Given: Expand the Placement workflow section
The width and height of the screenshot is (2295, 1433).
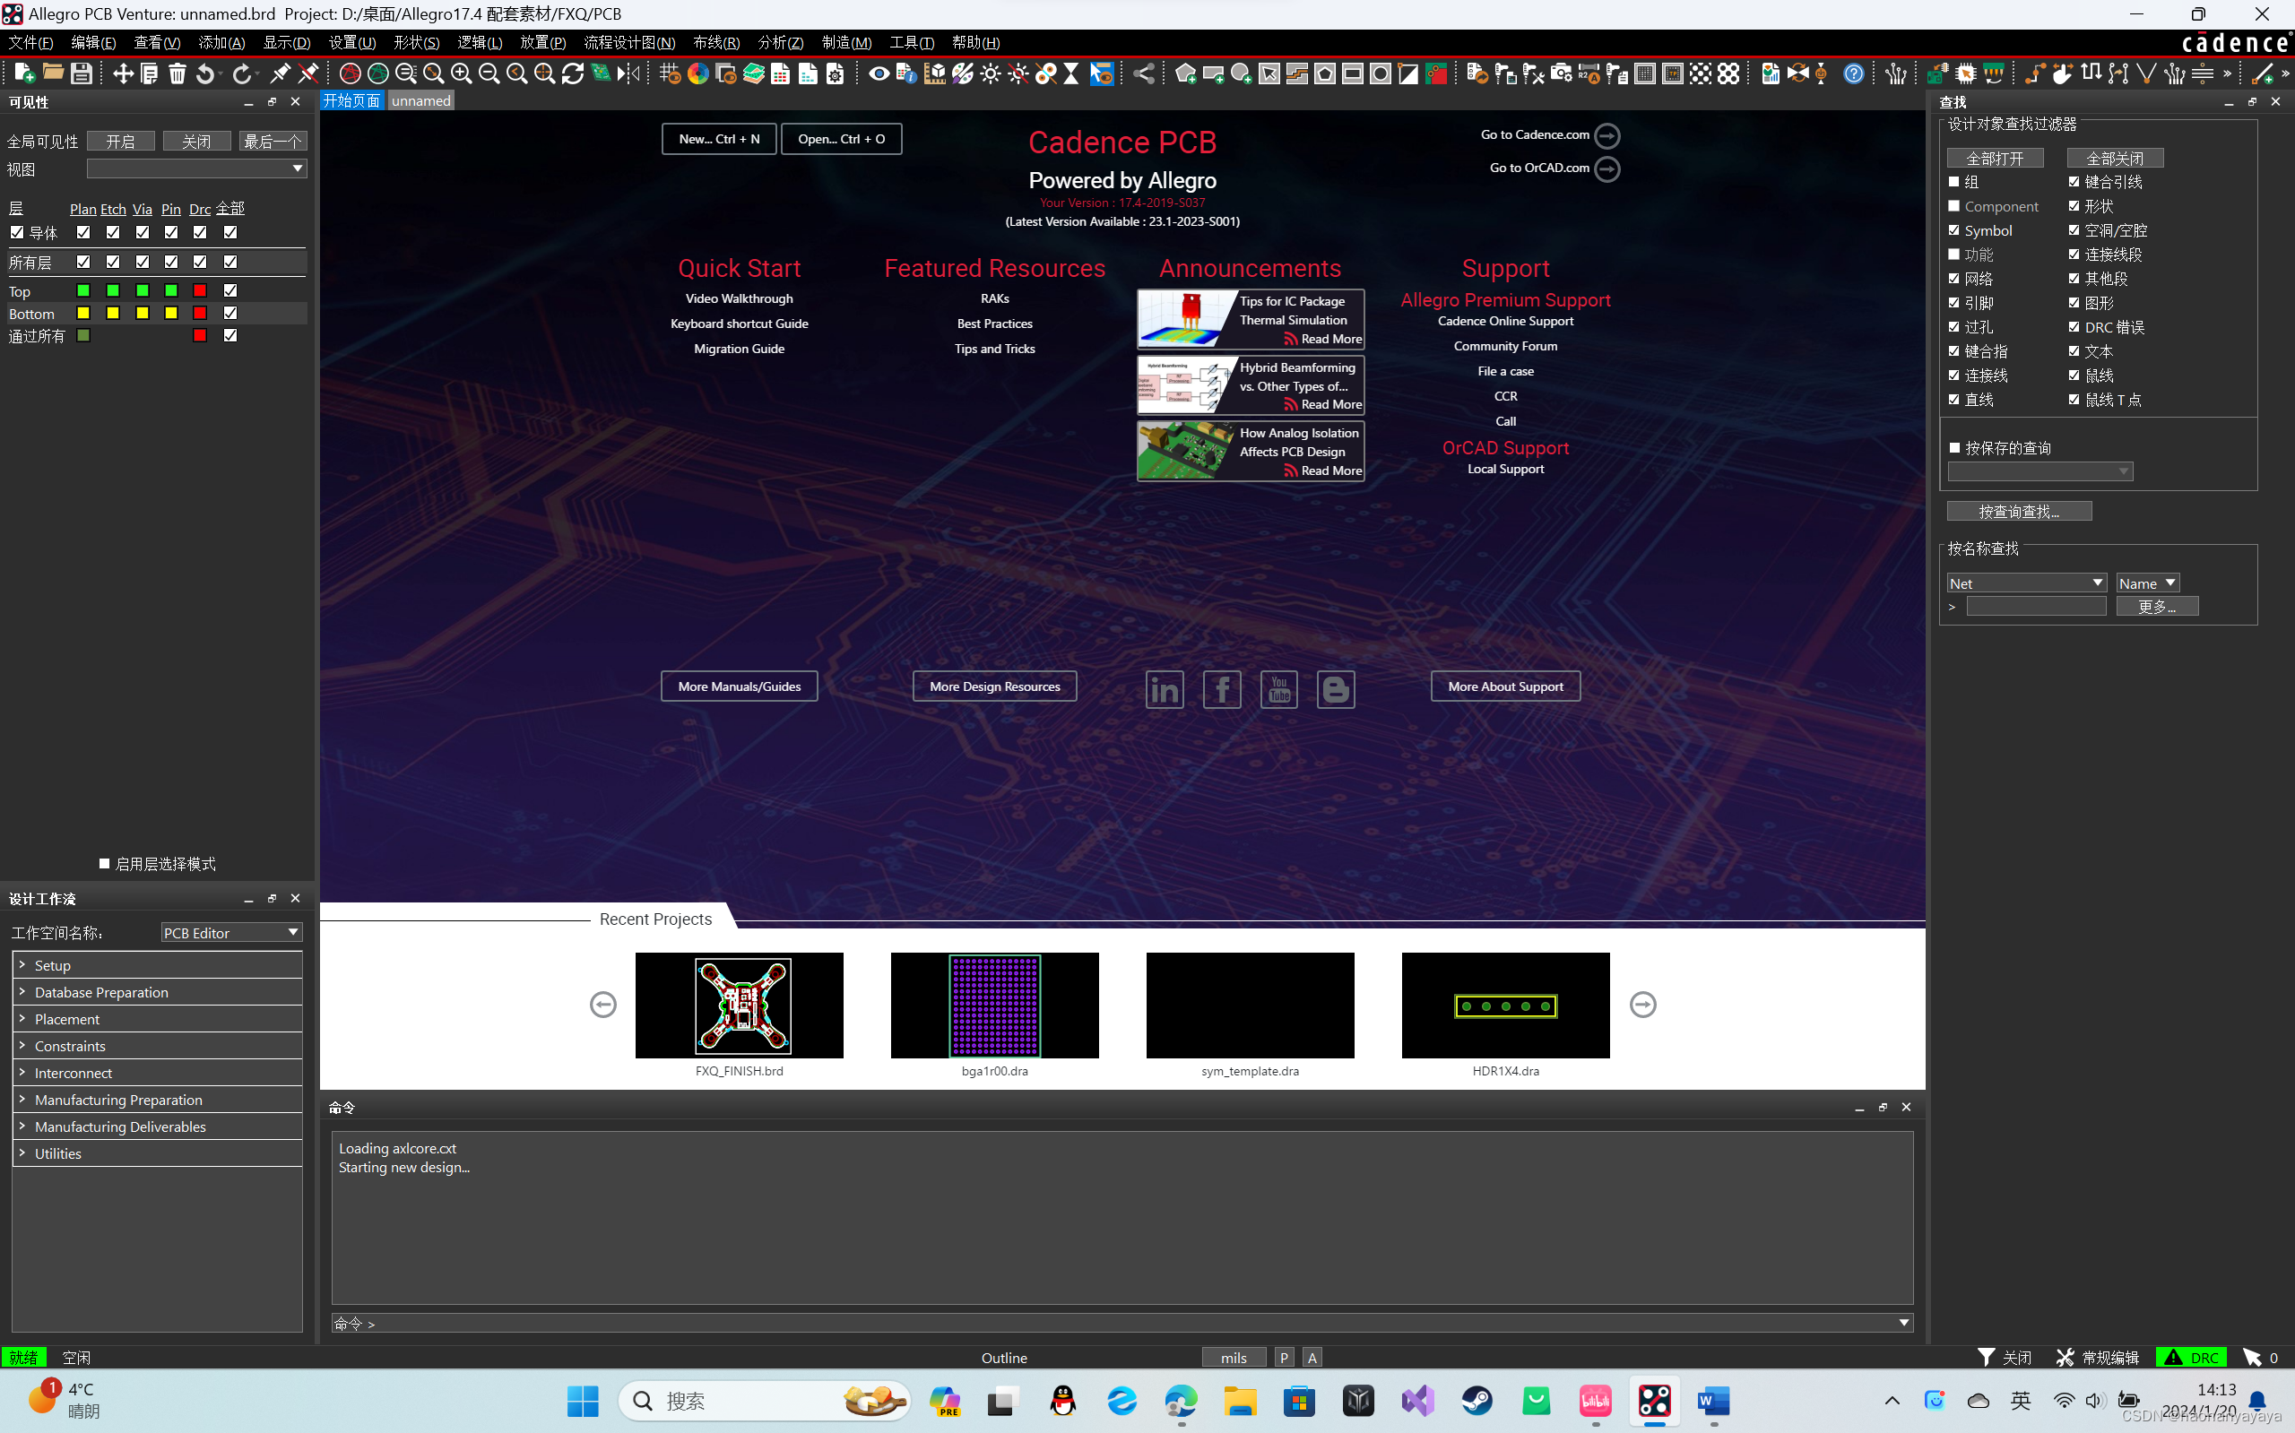Looking at the screenshot, I should [x=66, y=1019].
